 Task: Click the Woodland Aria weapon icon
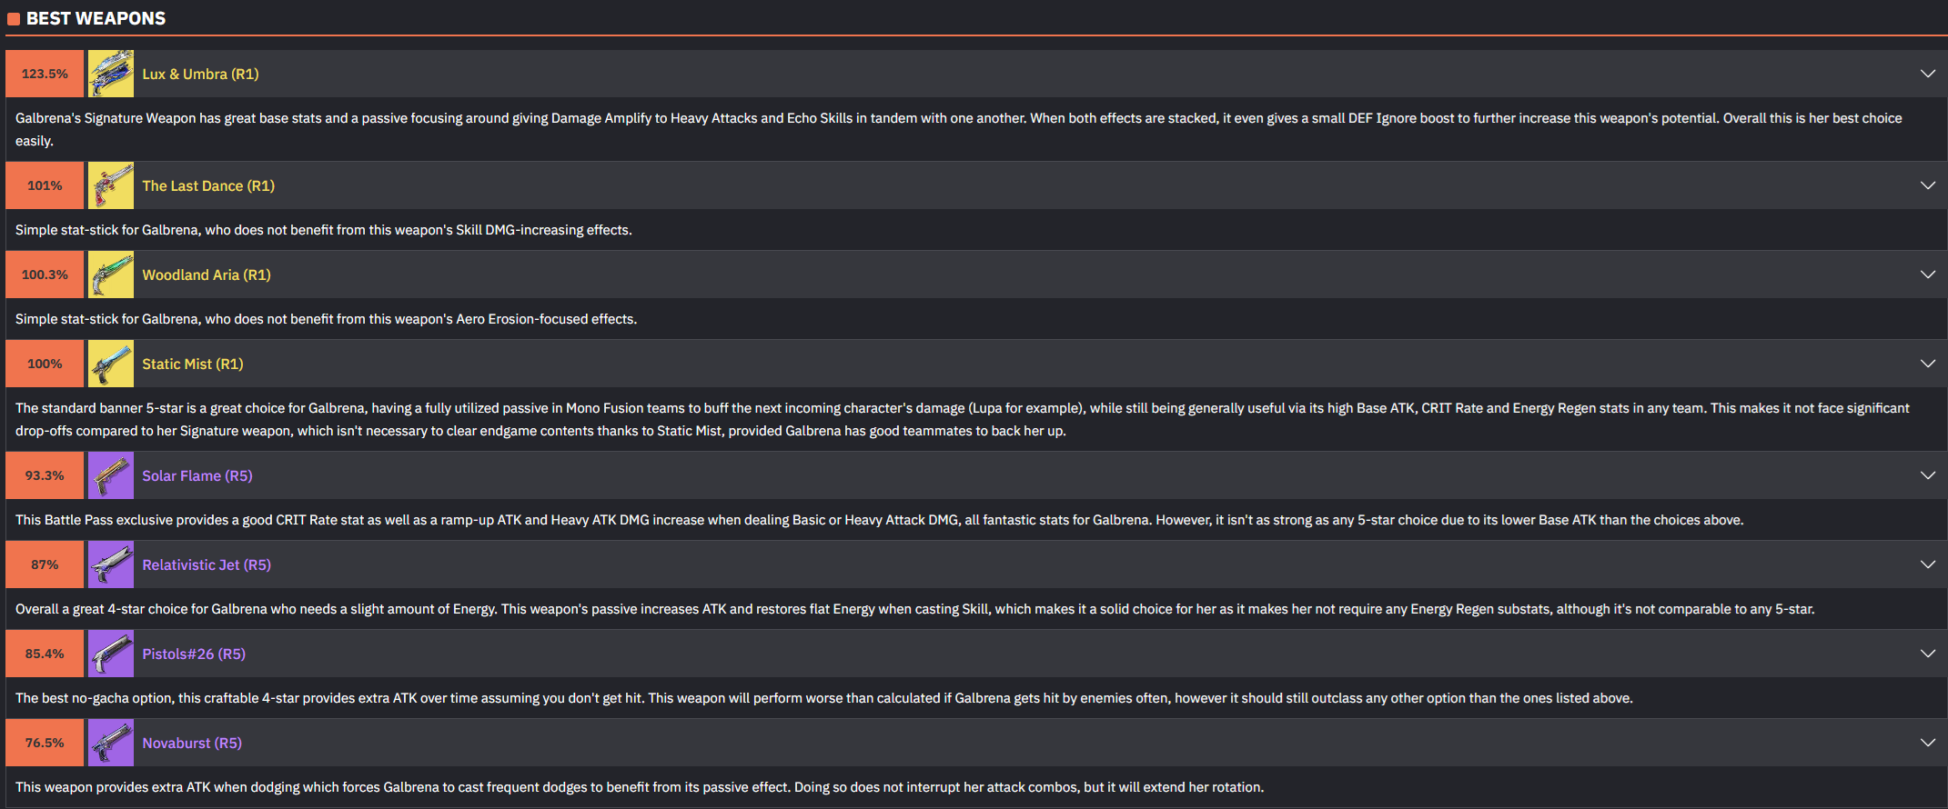[111, 275]
